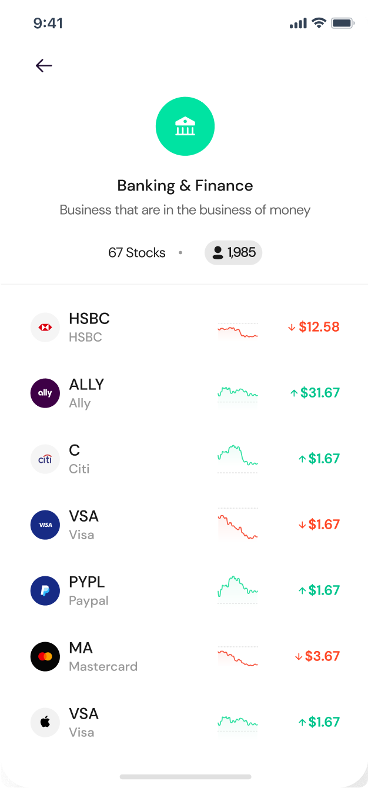
Task: Tap the green bank category icon
Action: [x=185, y=126]
